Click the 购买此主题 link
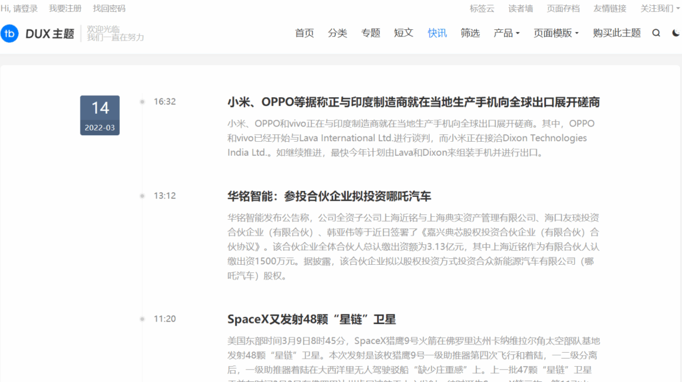Viewport: 682px width, 382px height. [616, 33]
